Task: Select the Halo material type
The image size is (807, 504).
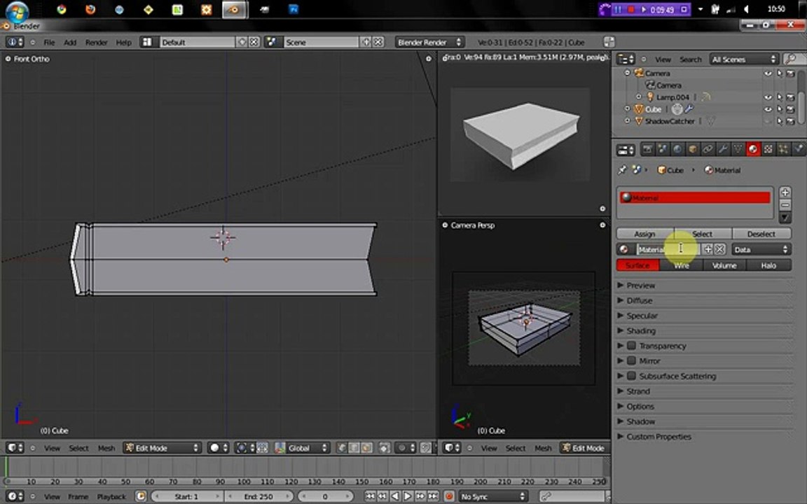Action: pos(769,265)
